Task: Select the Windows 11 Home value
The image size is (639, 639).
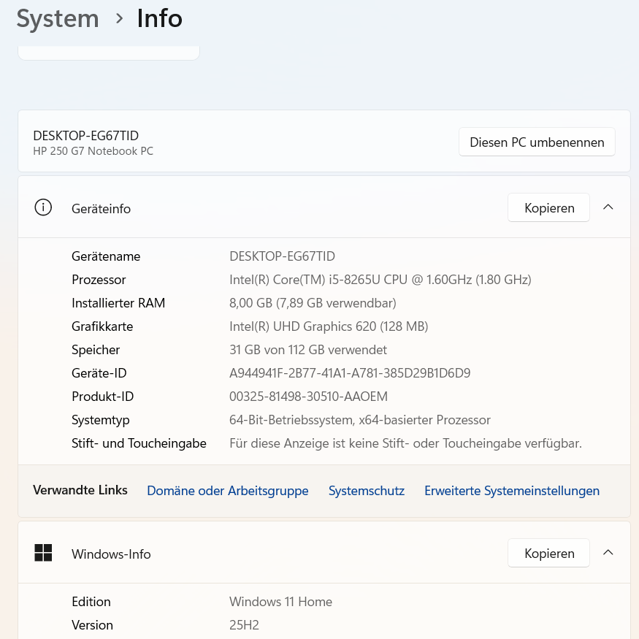Action: coord(280,602)
